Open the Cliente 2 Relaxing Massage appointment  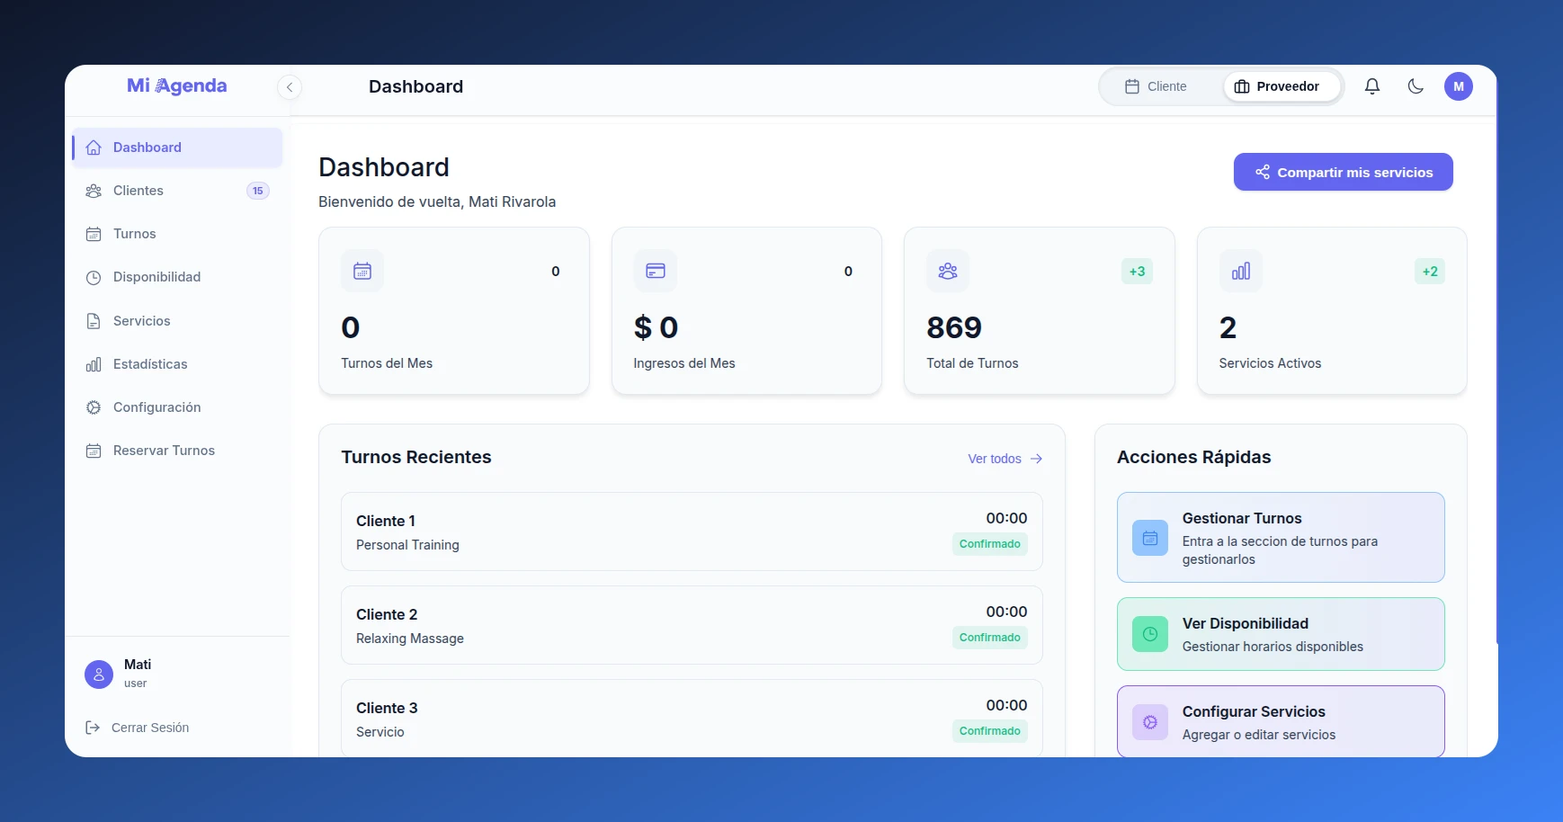click(692, 625)
